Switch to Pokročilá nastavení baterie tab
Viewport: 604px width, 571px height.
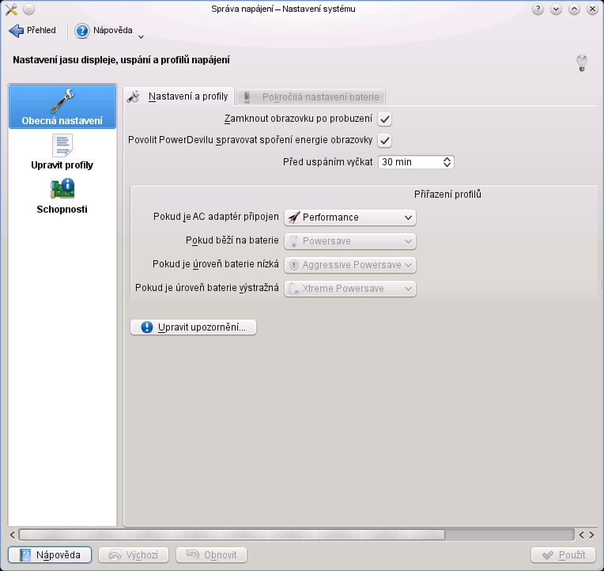311,97
